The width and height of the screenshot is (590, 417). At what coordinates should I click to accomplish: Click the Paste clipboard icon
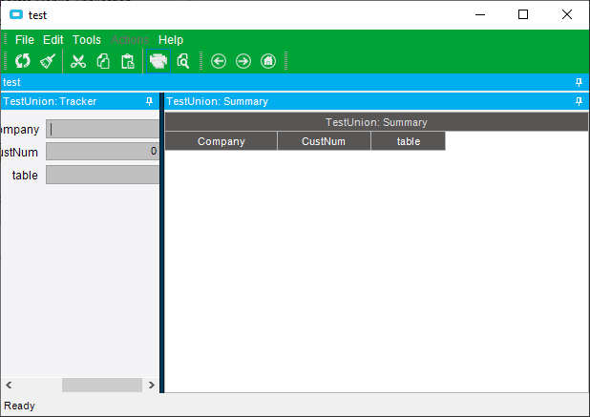(x=128, y=61)
